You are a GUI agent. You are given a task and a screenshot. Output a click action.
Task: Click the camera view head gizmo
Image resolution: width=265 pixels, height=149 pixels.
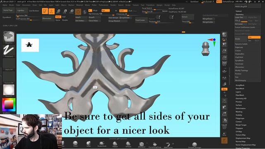coord(205,49)
